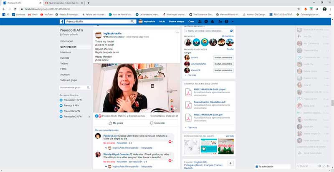This screenshot has width=334, height=172.
Task: Open Chrome profile avatar icon
Action: pyautogui.click(x=324, y=9)
